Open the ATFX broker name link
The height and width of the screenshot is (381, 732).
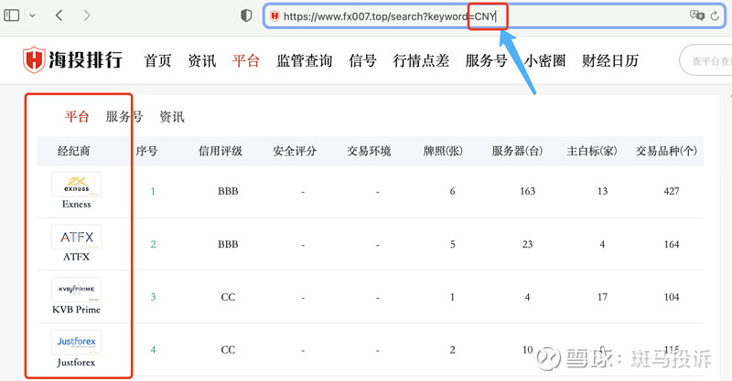click(x=76, y=257)
